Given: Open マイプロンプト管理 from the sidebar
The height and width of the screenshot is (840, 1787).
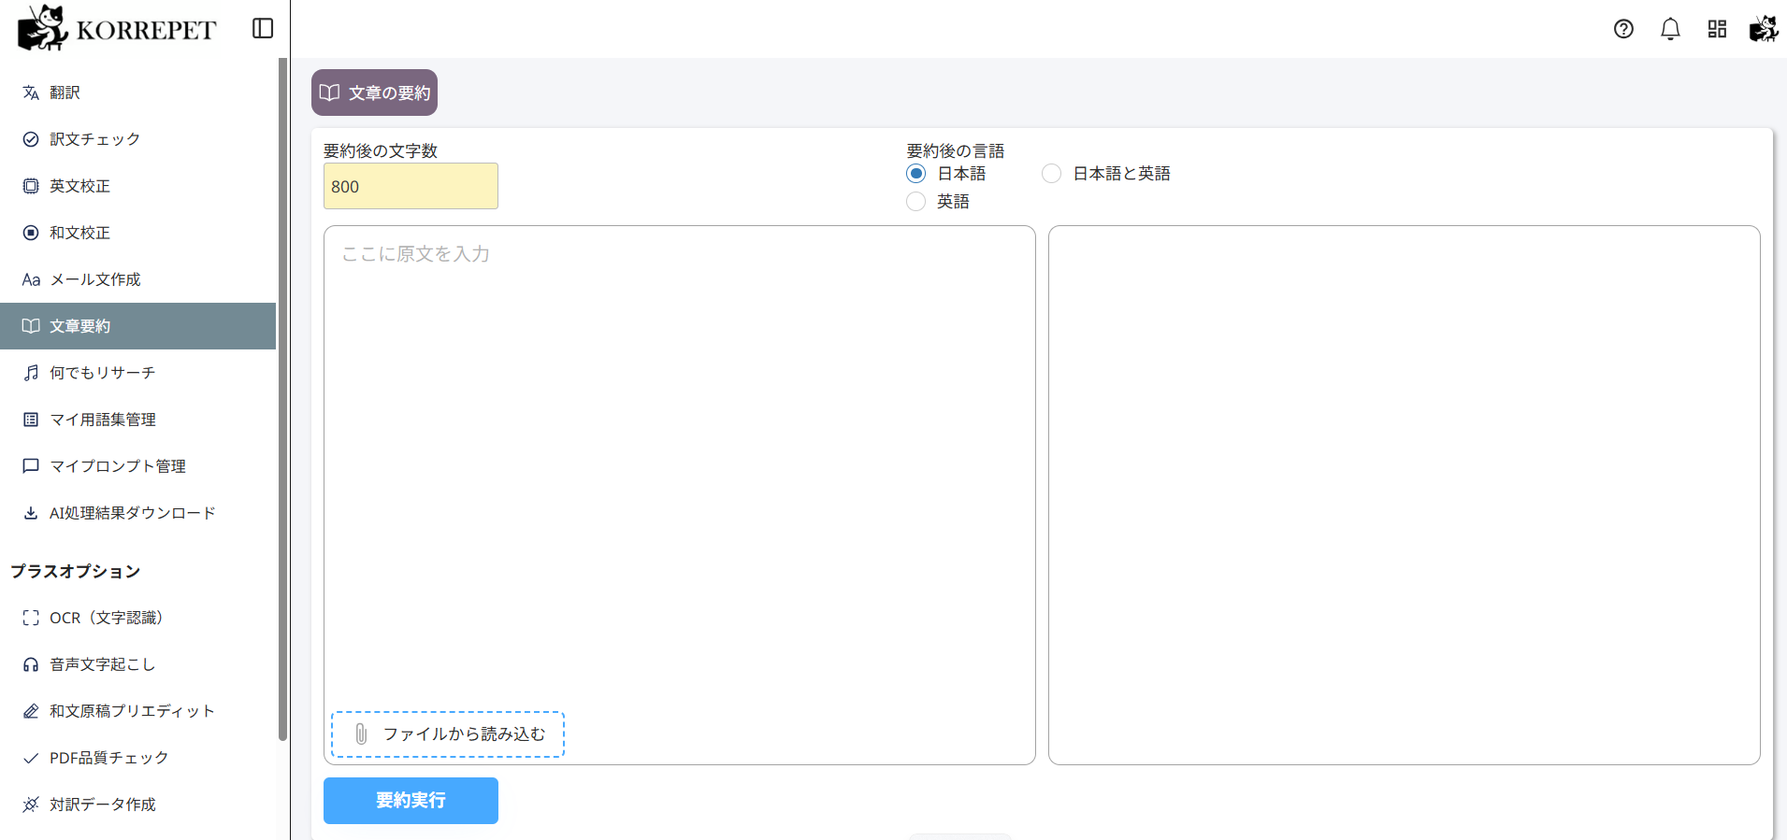Looking at the screenshot, I should click(x=137, y=466).
